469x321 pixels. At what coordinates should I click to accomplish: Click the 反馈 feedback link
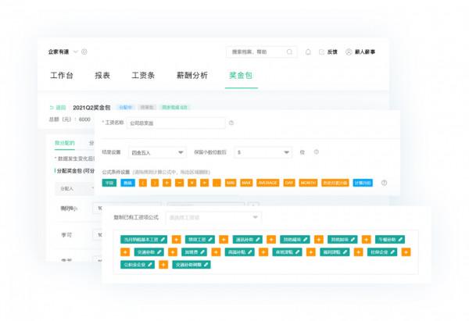point(332,52)
